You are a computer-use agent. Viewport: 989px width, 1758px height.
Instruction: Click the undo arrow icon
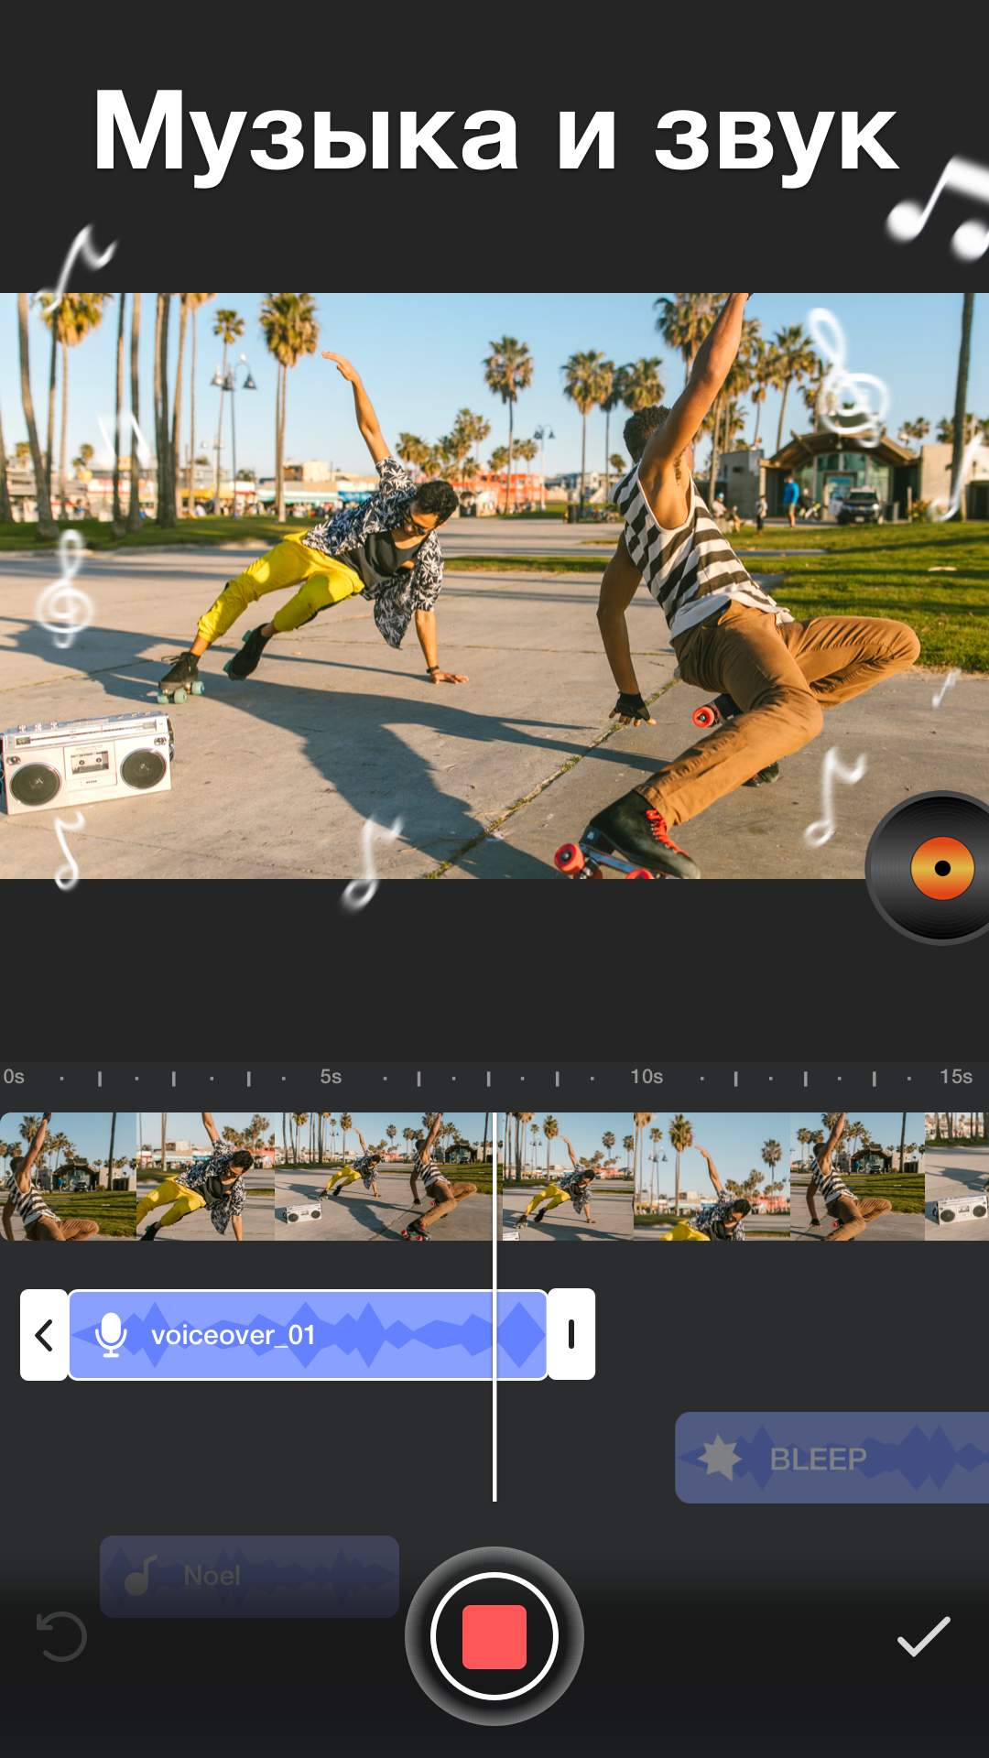pyautogui.click(x=61, y=1637)
